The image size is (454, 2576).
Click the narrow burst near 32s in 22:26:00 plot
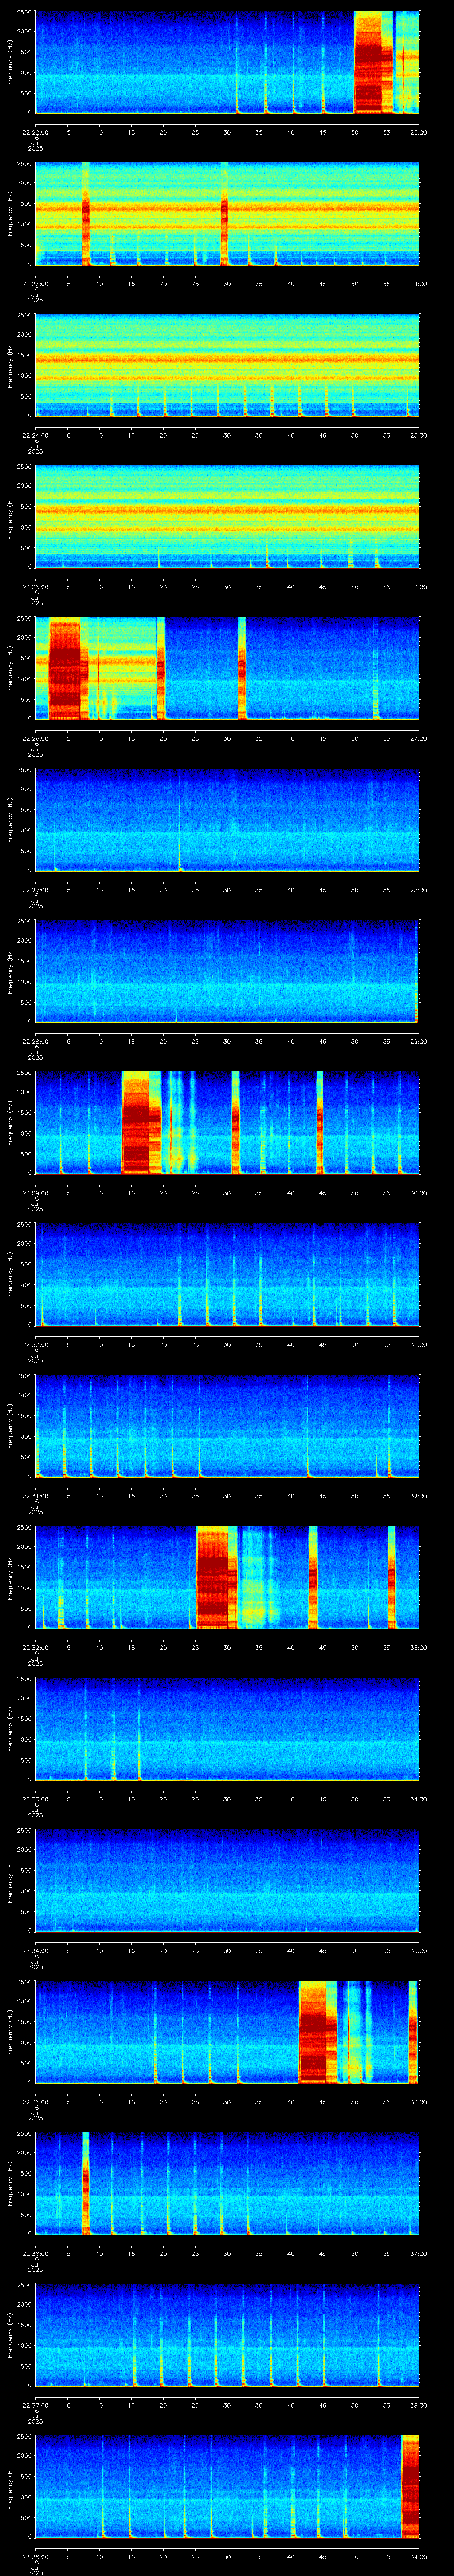click(x=242, y=668)
